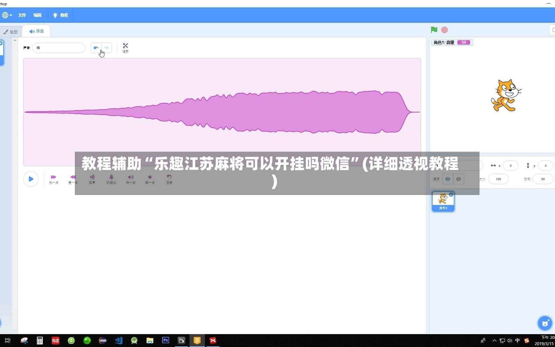The width and height of the screenshot is (555, 347).
Task: Expand hidden system tray icons
Action: pyautogui.click(x=495, y=341)
